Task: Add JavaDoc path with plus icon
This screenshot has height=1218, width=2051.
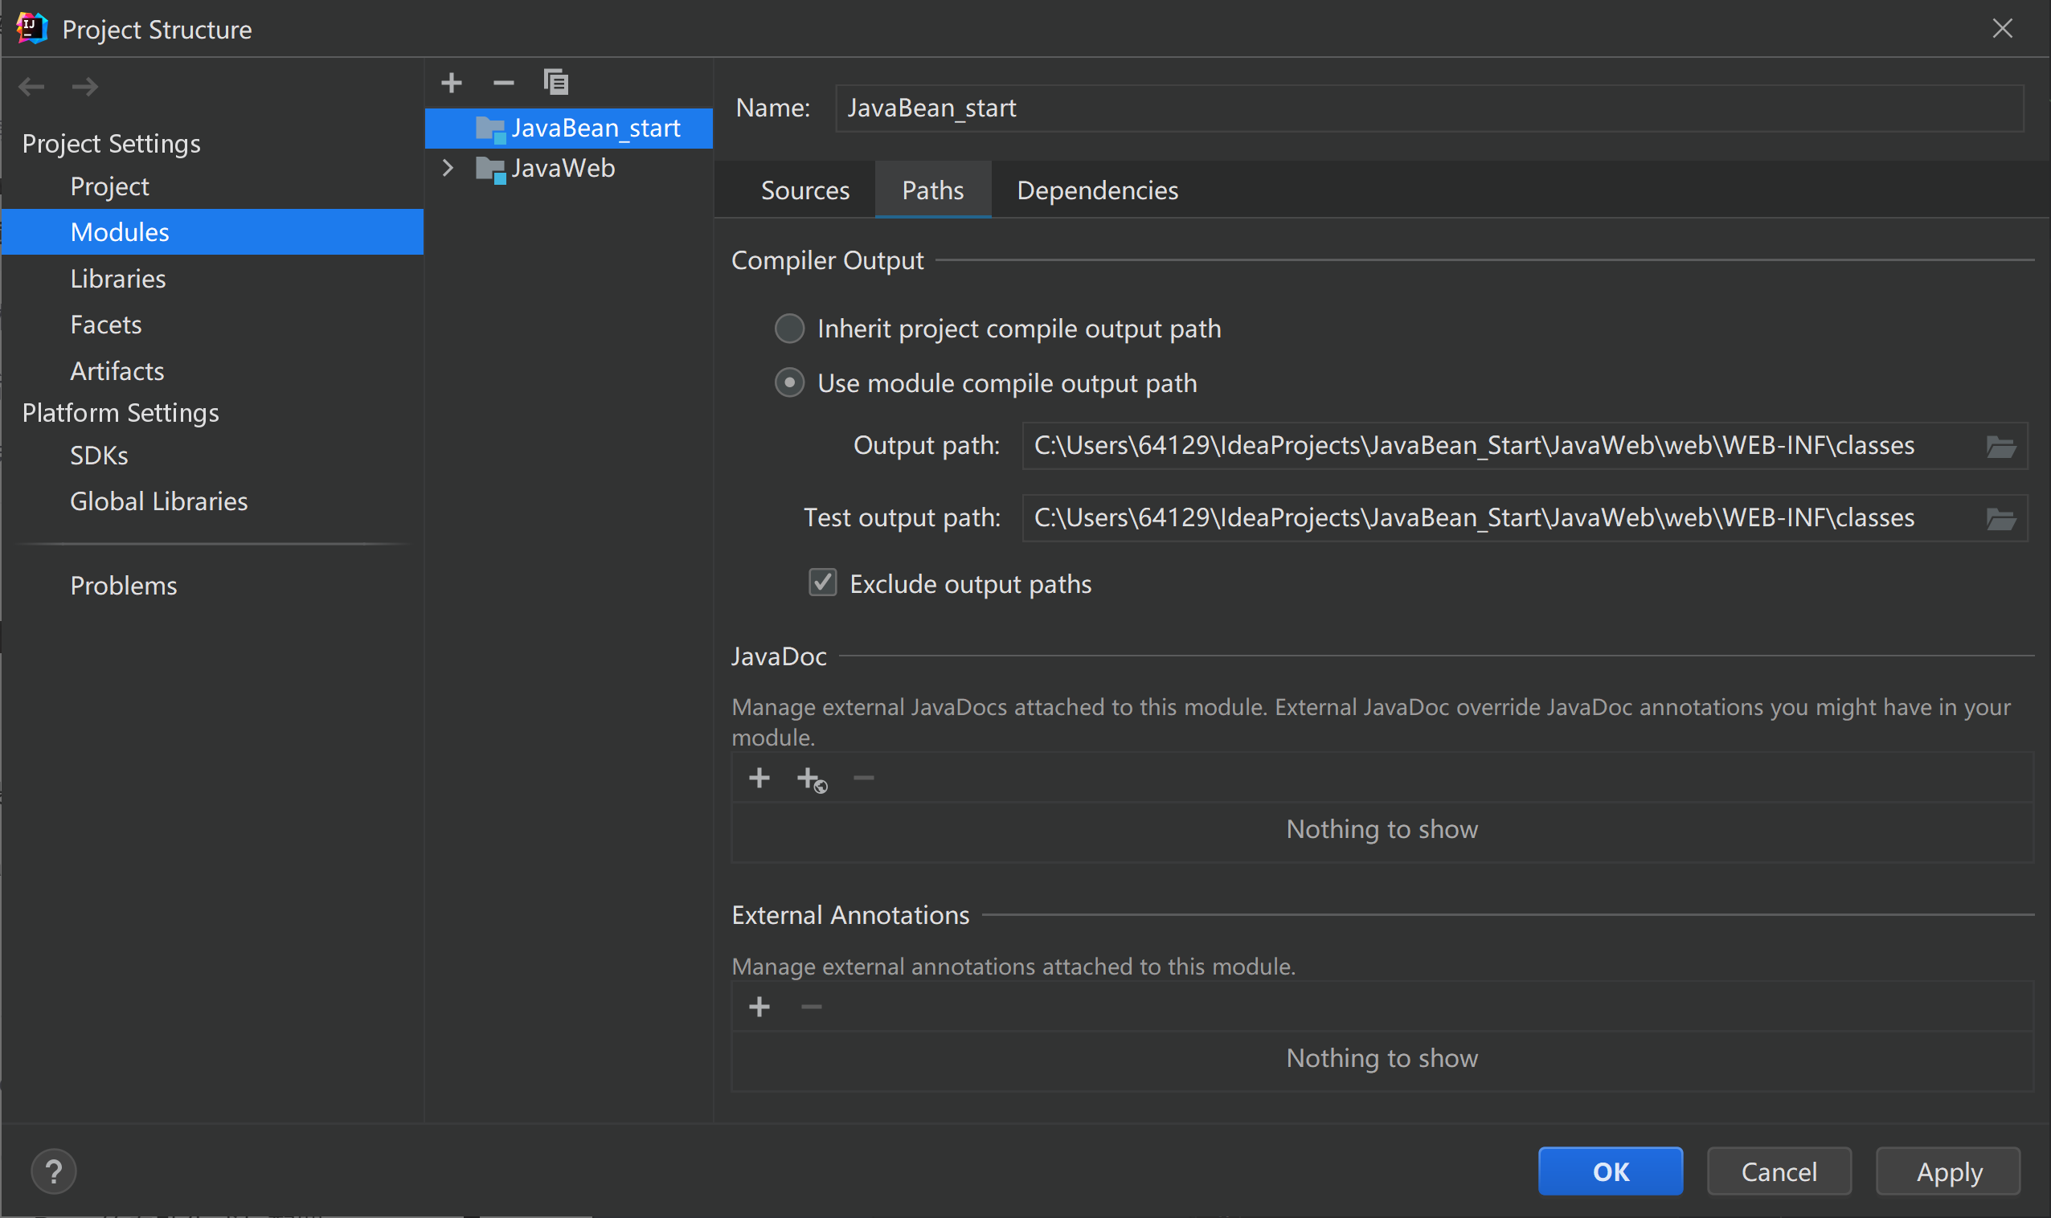Action: coord(759,777)
